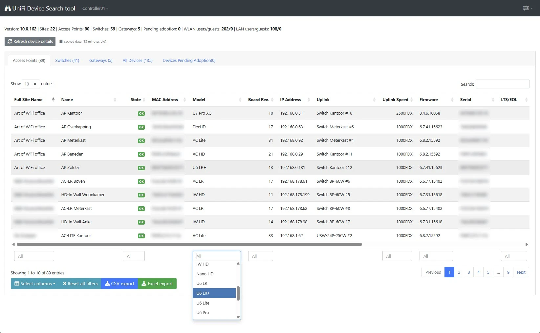Sort by Name column arrows
This screenshot has width=540, height=333.
coord(115,100)
